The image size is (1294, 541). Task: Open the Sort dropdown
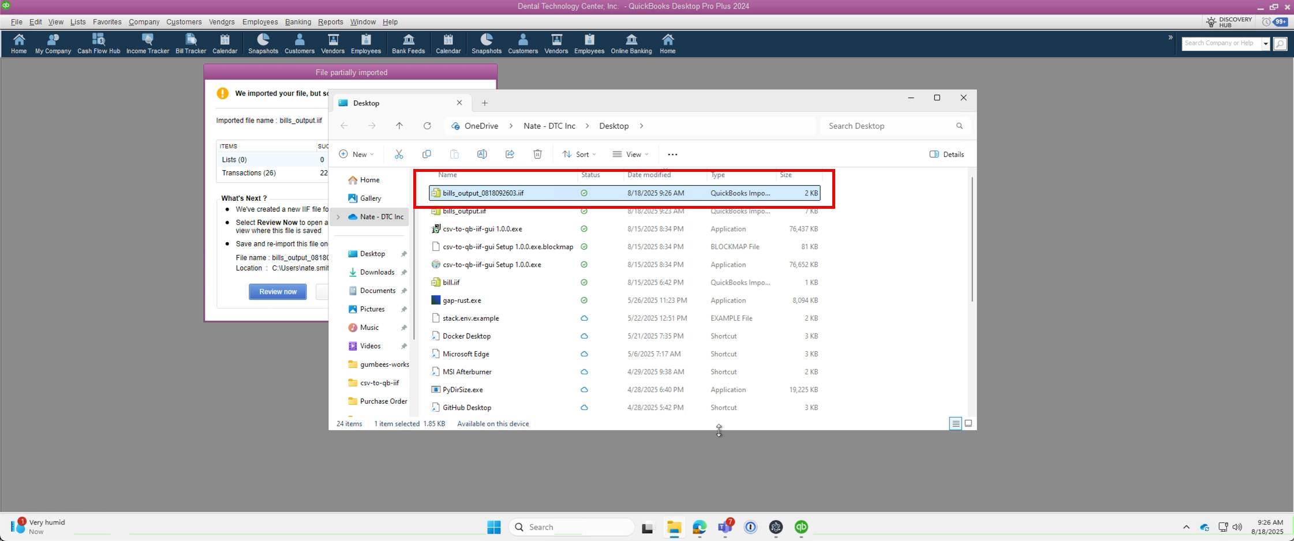pos(579,154)
